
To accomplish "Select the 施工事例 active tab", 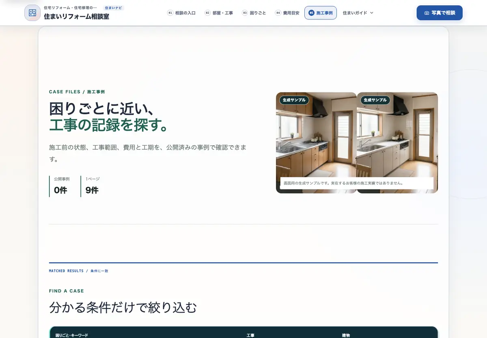I will pyautogui.click(x=321, y=13).
